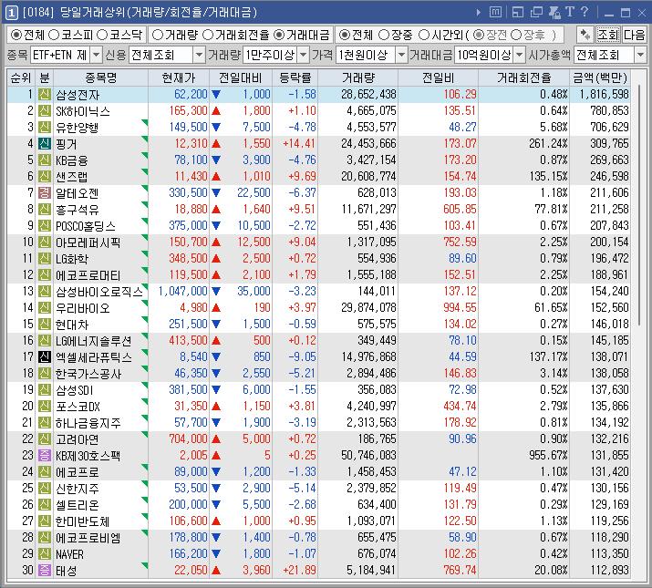Open the 에코프로비엠 stock name
The height and width of the screenshot is (588, 652).
point(88,538)
